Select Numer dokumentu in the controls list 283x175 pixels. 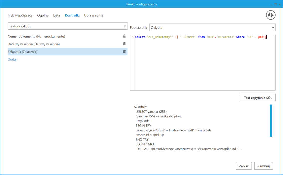pos(36,36)
